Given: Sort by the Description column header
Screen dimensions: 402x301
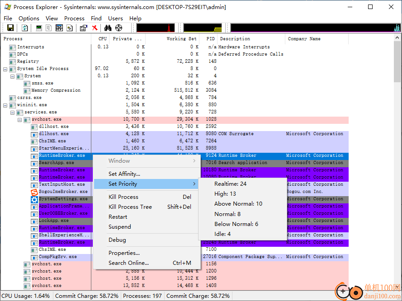Looking at the screenshot, I should (x=251, y=39).
